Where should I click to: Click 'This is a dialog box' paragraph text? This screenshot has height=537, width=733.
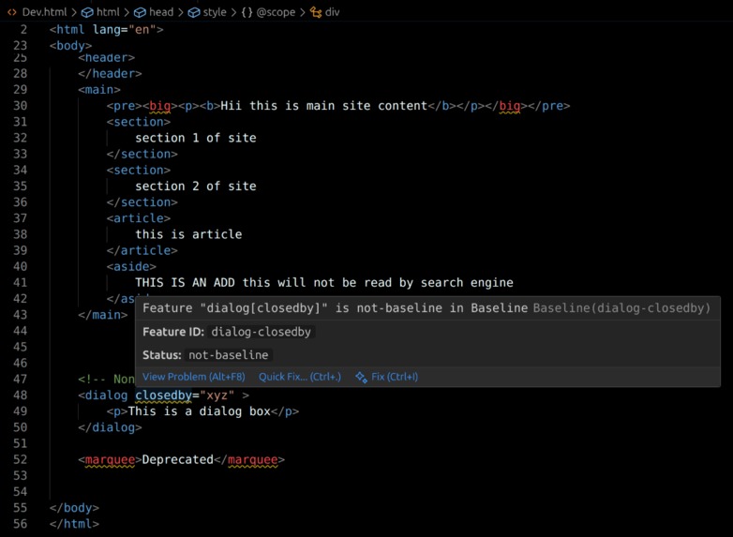click(x=199, y=411)
